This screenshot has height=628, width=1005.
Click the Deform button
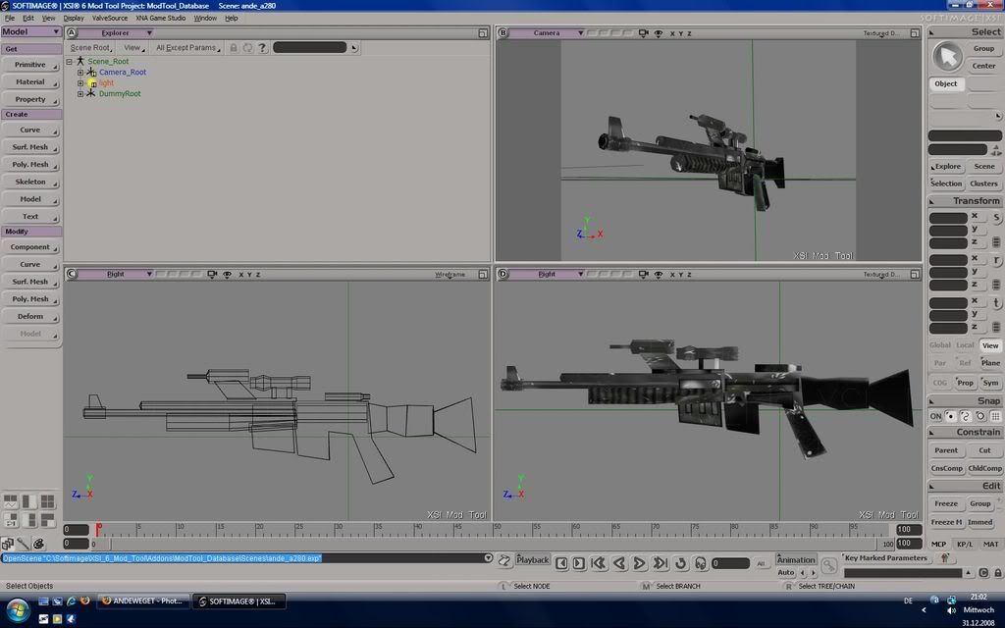point(30,317)
